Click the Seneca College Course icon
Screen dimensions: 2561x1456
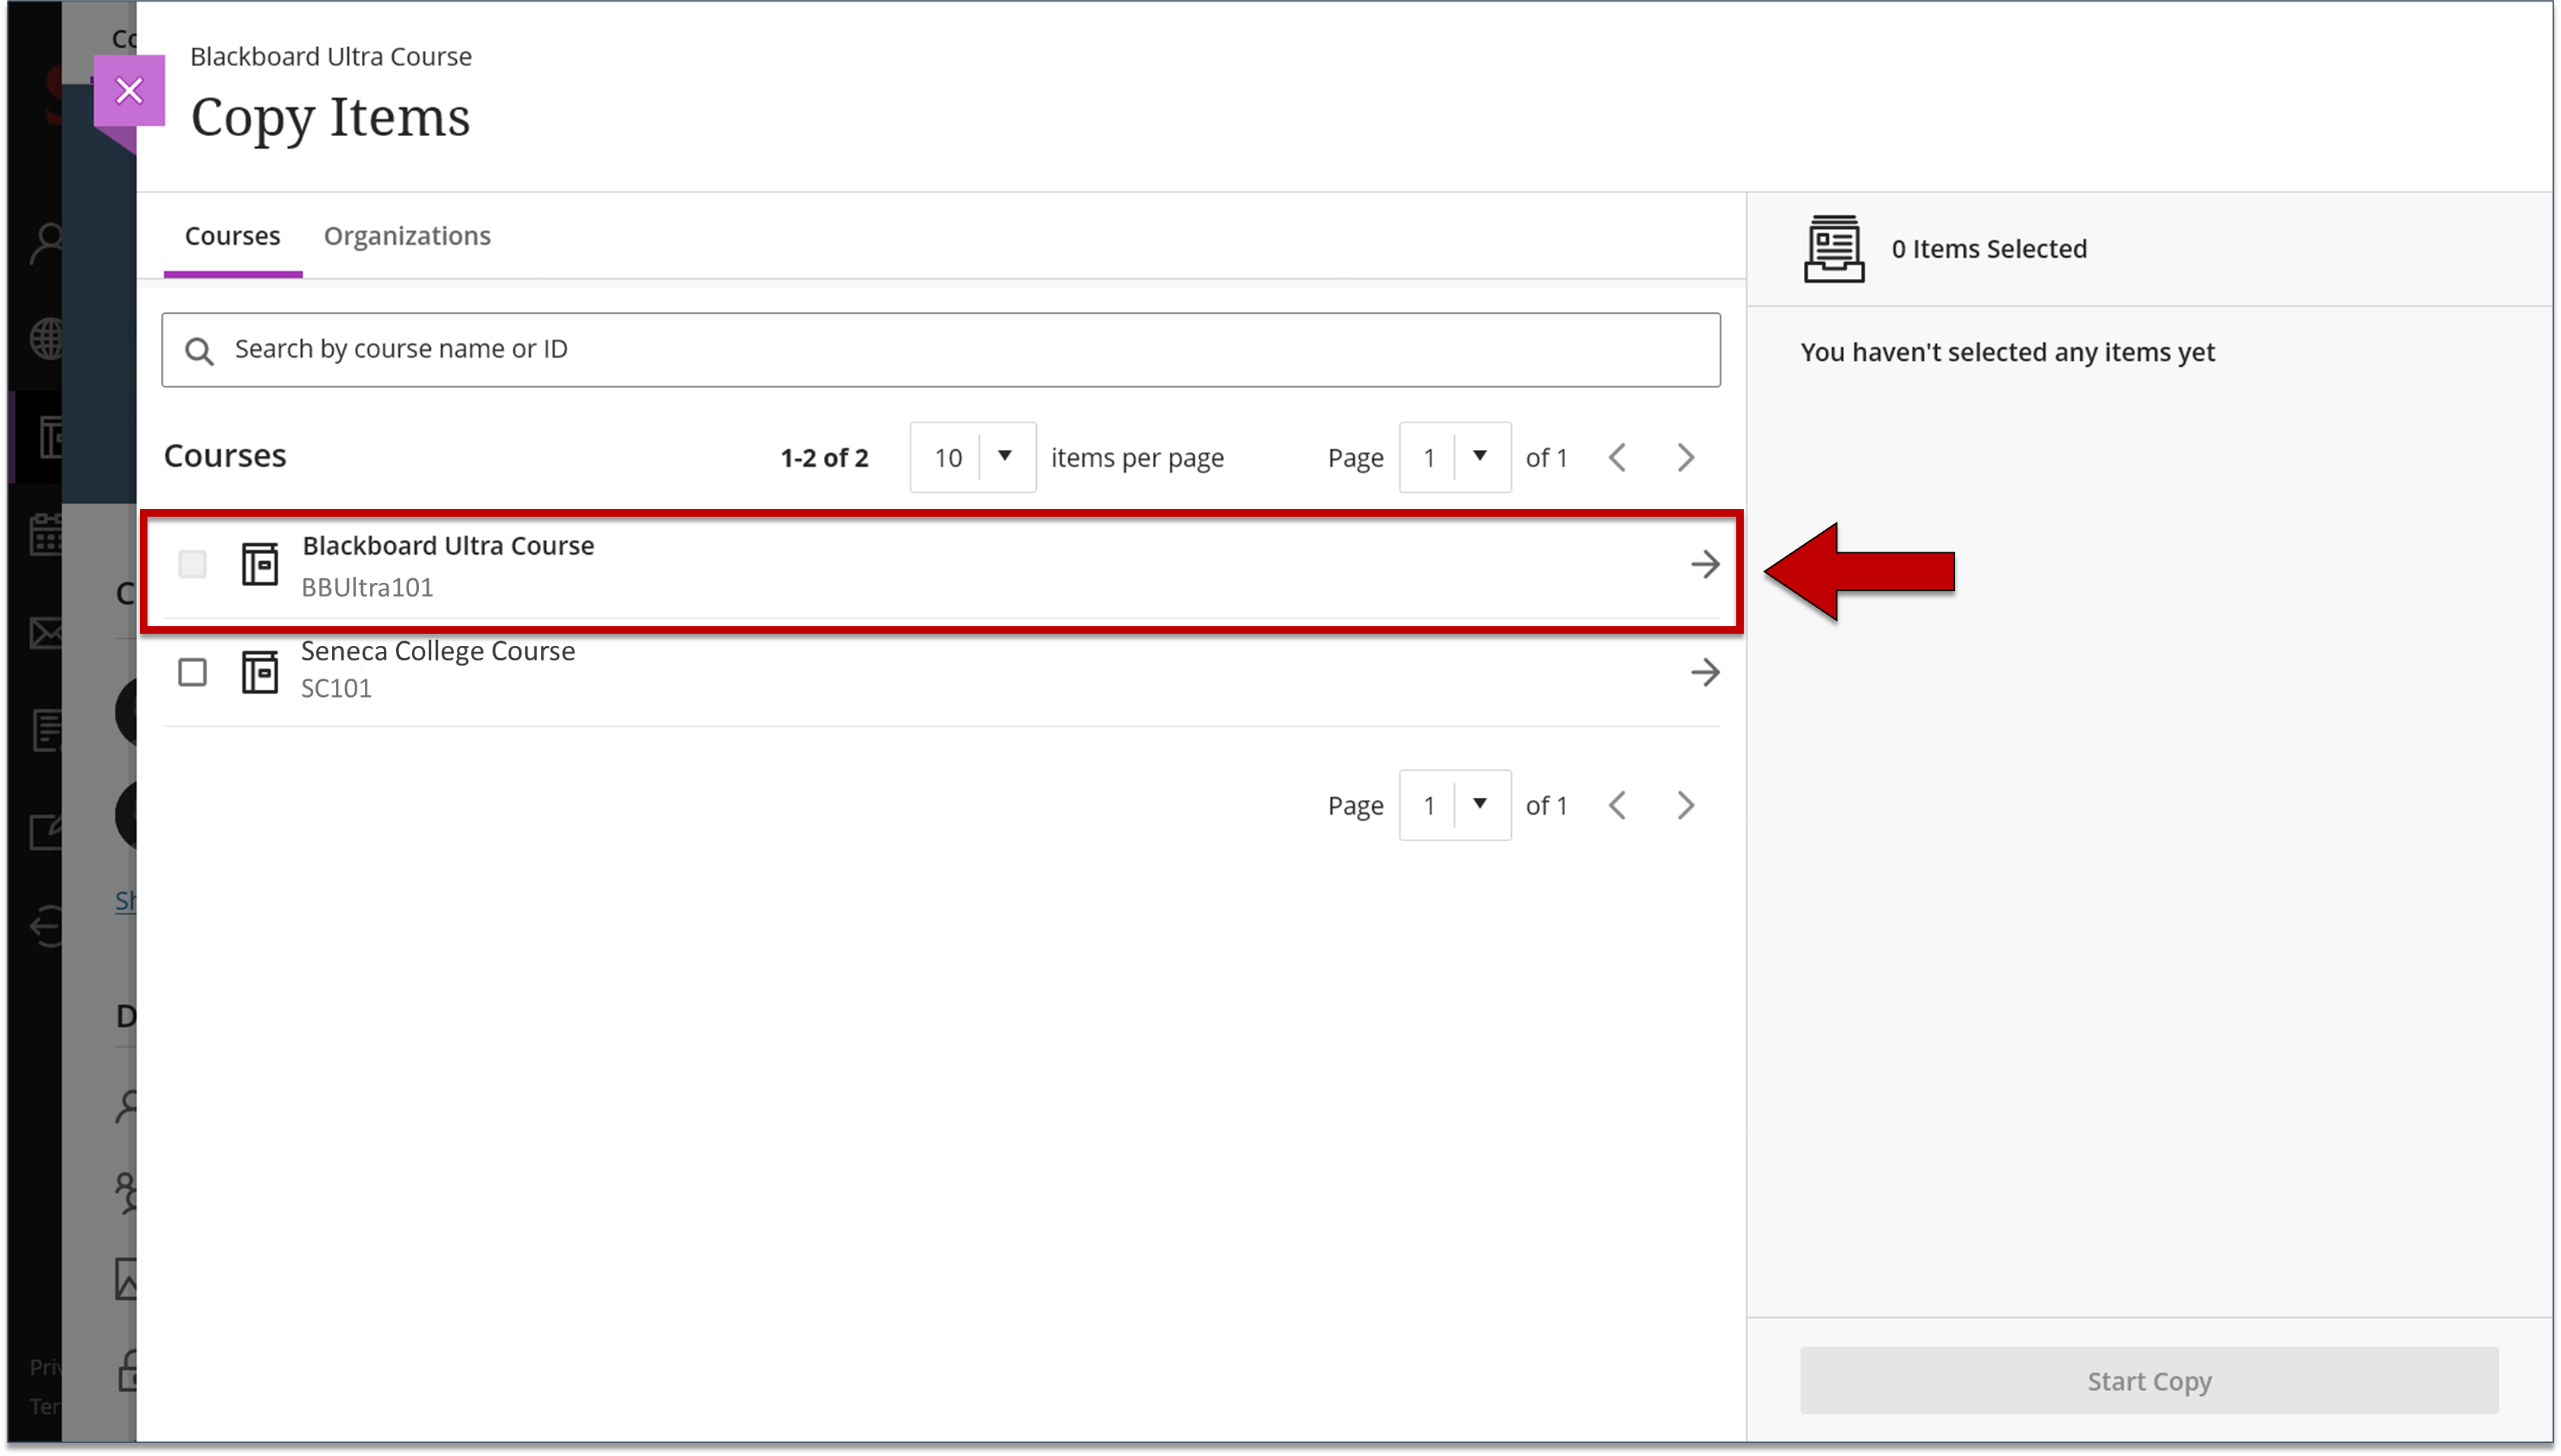(260, 672)
